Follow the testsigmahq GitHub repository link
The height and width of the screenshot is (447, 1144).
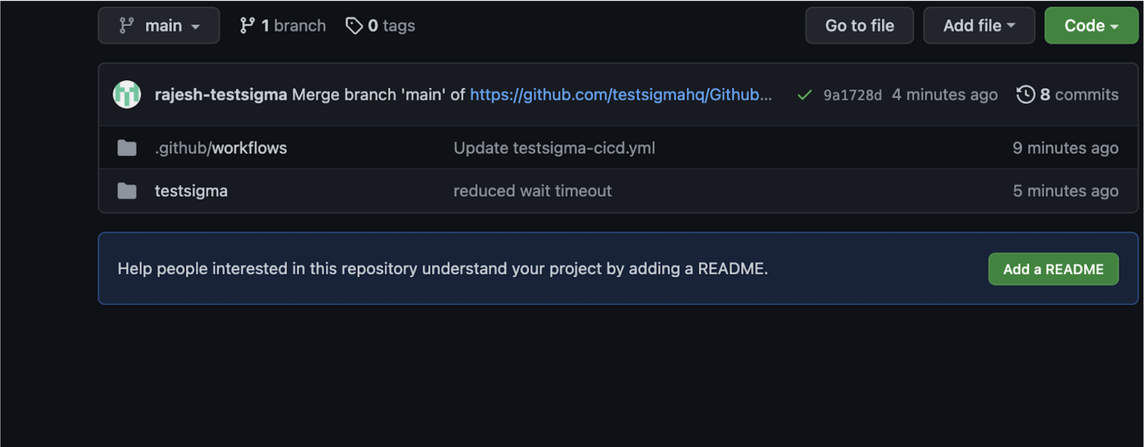(x=620, y=95)
